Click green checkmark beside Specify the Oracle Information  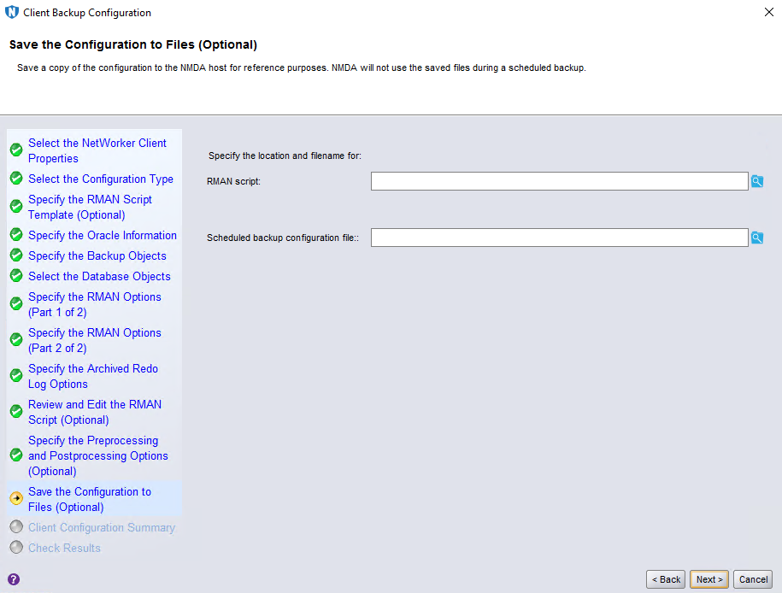tap(16, 236)
